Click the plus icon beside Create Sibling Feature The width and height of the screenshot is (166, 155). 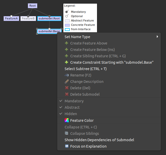[x=66, y=56]
